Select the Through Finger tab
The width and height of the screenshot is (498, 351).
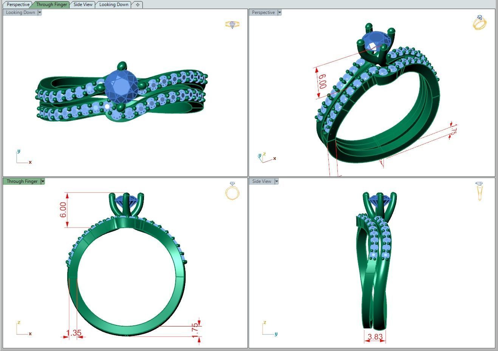(51, 5)
